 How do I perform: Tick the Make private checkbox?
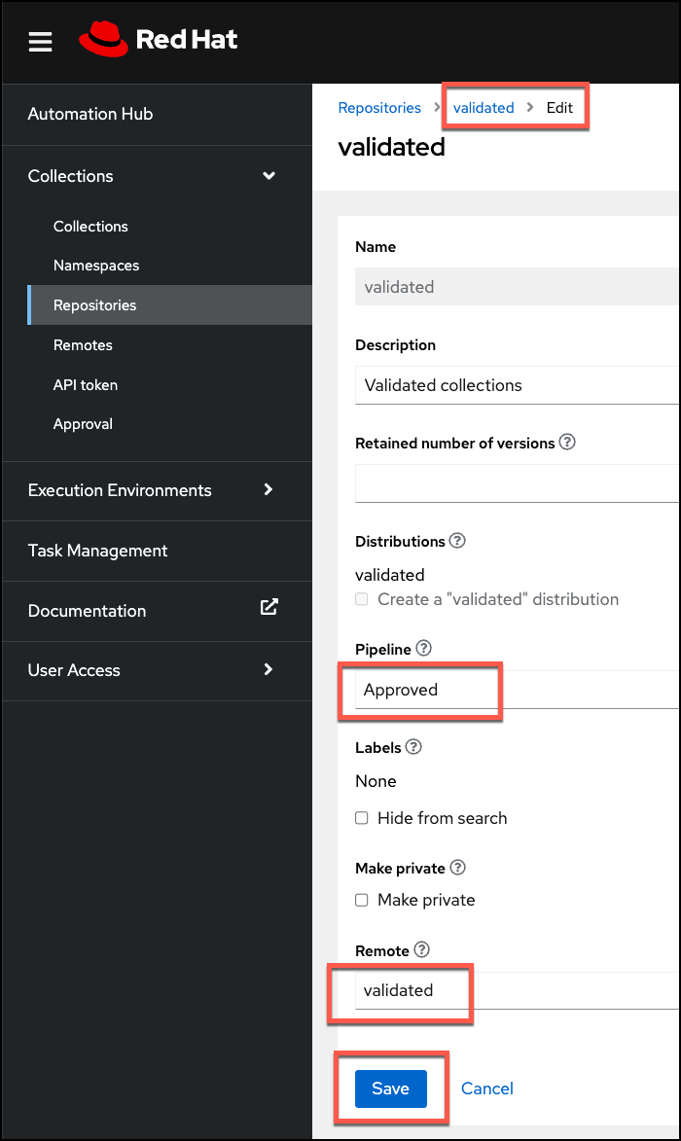pos(362,900)
